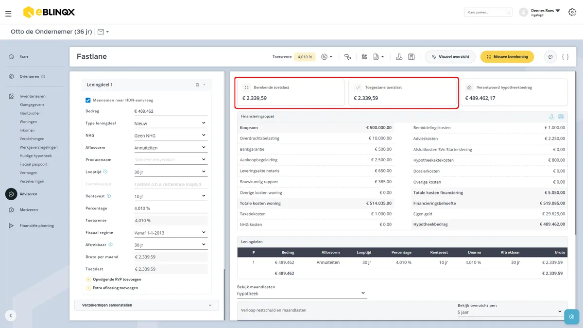Open the chart icon in Financieringsopzet header
This screenshot has height=328, width=583.
coord(561,117)
